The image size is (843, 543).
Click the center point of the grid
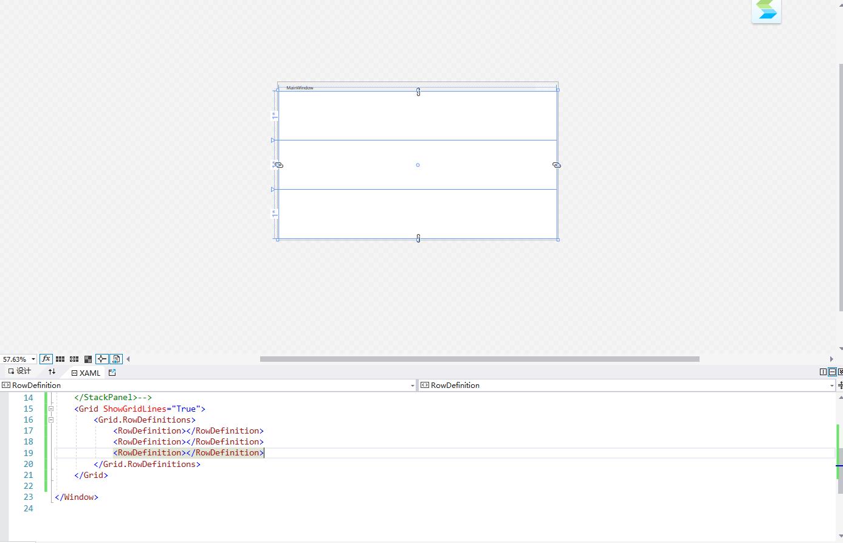tap(418, 165)
